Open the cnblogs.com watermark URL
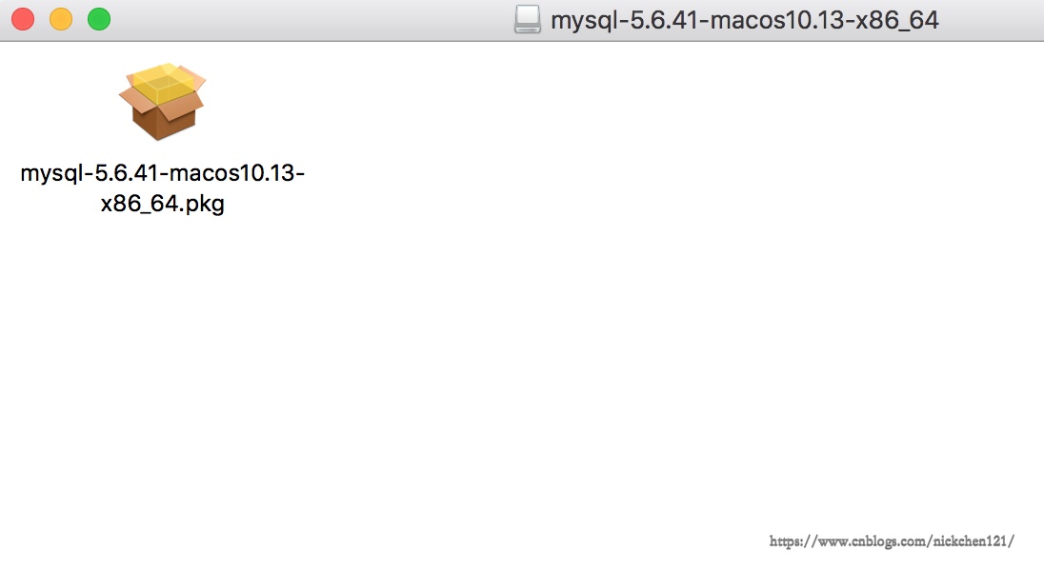Image resolution: width=1044 pixels, height=571 pixels. [x=892, y=541]
